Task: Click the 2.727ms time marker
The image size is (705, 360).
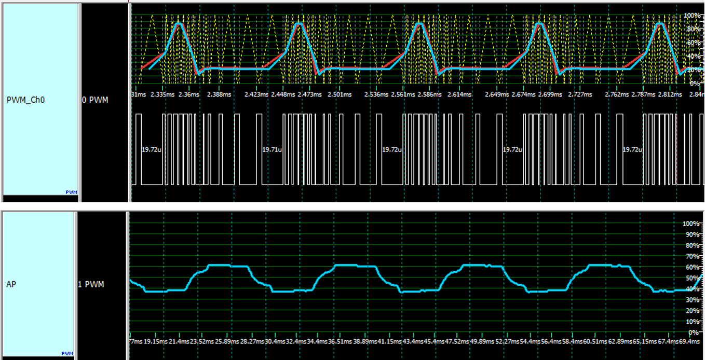Action: (x=580, y=94)
